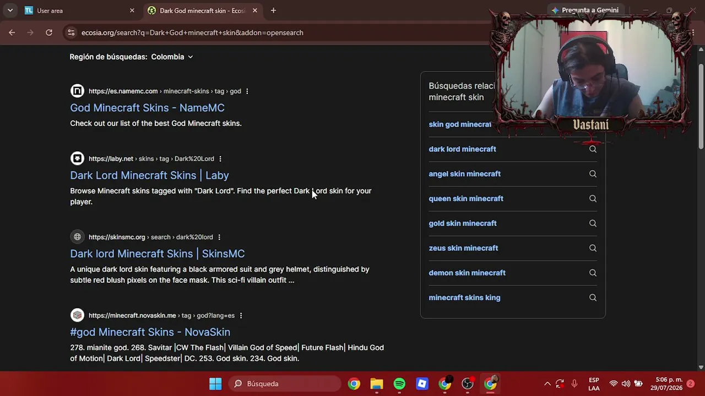
Task: Go back to the previous page
Action: point(12,32)
